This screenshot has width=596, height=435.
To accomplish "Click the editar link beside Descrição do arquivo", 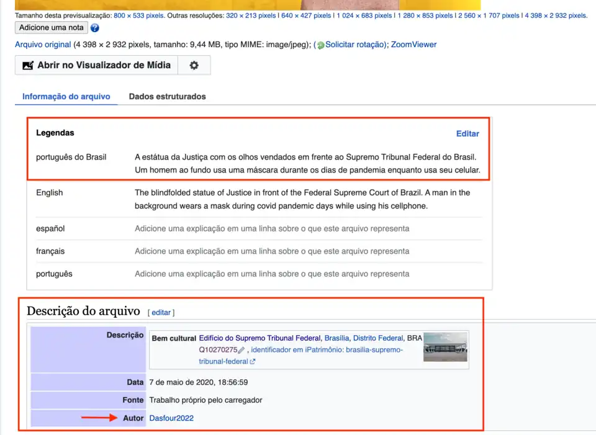I will point(161,313).
